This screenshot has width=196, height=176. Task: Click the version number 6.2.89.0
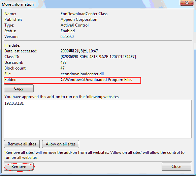67,37
